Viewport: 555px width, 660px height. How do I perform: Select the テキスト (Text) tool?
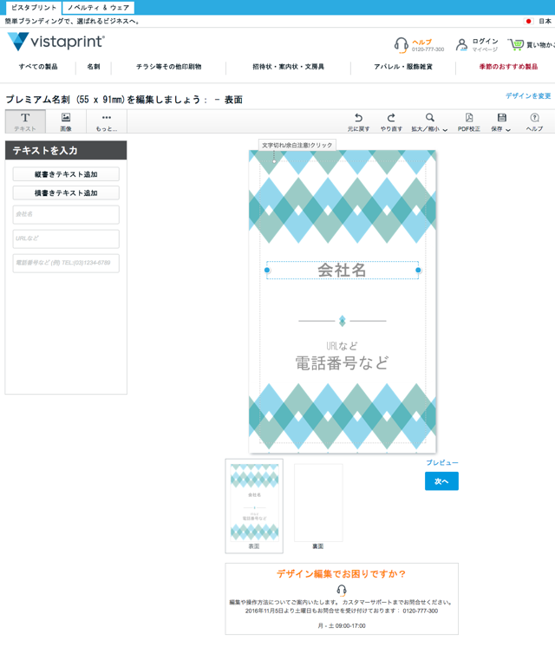point(25,121)
